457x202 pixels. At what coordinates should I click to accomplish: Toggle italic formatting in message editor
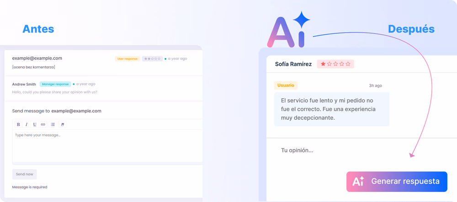tap(27, 124)
